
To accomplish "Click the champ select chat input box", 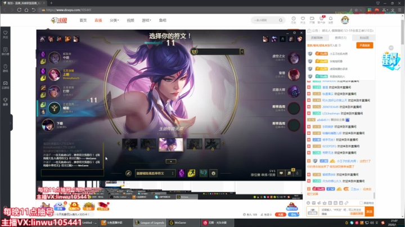I will [x=73, y=173].
